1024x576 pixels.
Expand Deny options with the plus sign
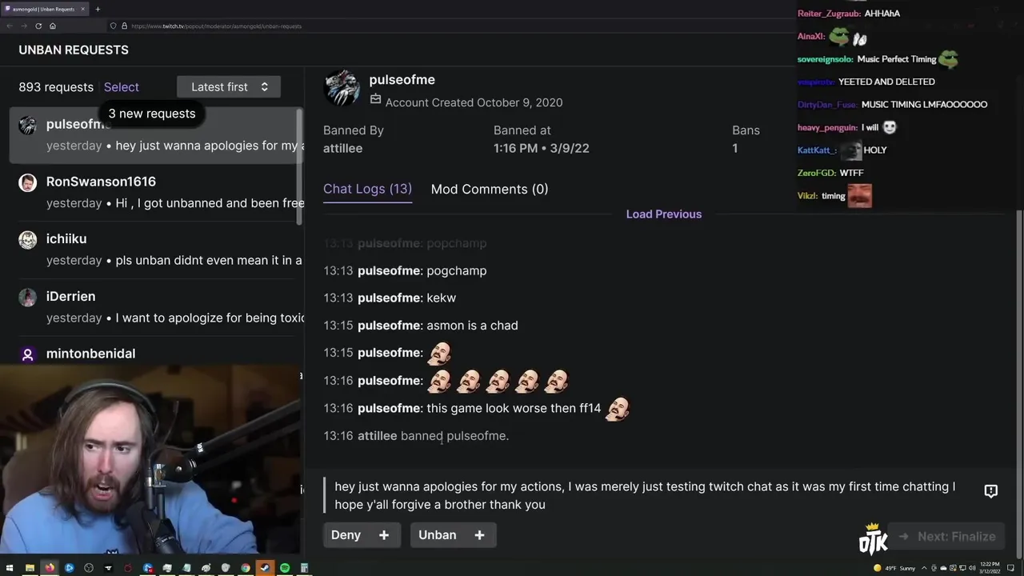(384, 535)
